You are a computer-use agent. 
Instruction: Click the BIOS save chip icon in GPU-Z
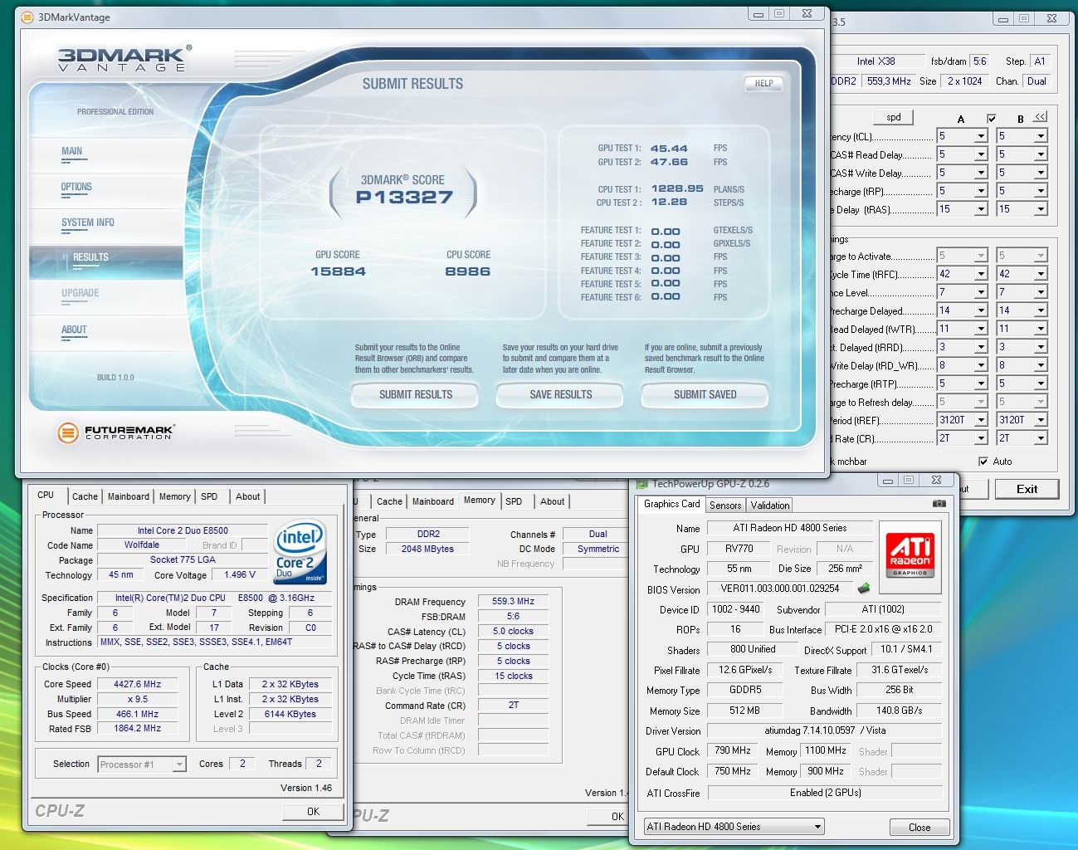864,589
